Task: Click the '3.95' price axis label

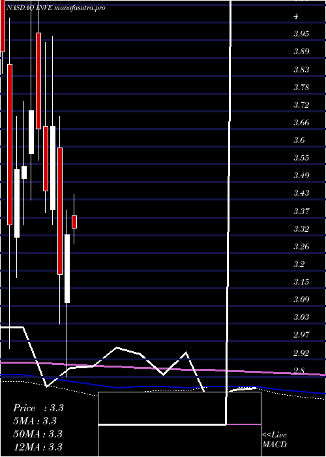Action: click(301, 34)
